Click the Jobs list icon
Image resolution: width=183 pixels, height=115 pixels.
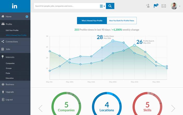[3, 49]
